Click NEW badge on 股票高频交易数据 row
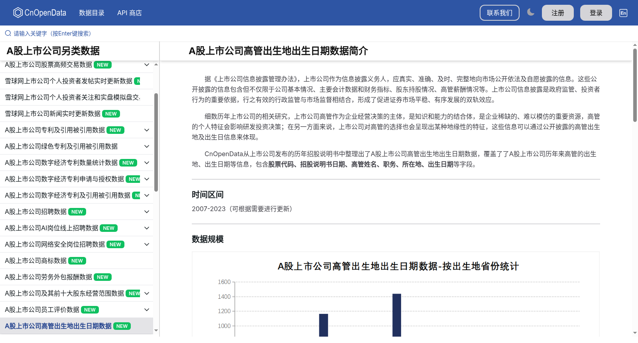The image size is (638, 343). (x=103, y=65)
